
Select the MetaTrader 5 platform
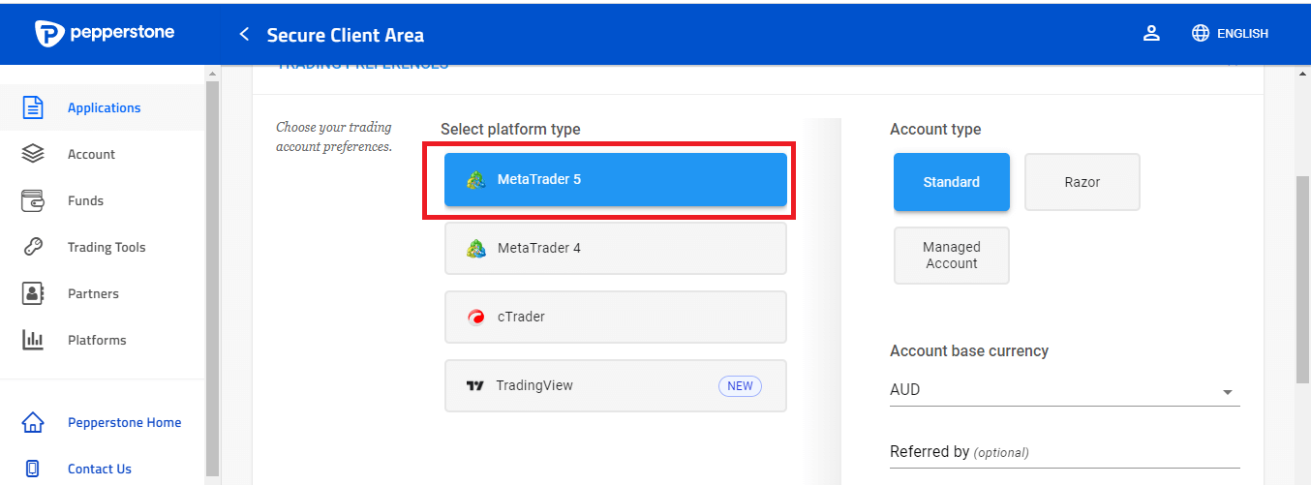pos(616,179)
